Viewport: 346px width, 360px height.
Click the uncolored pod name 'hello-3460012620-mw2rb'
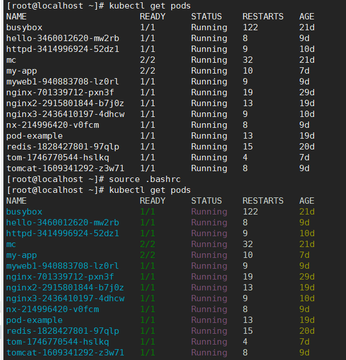[x=63, y=38]
